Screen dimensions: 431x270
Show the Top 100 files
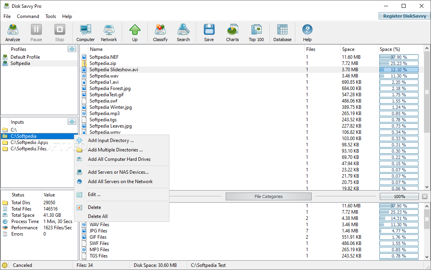click(256, 32)
